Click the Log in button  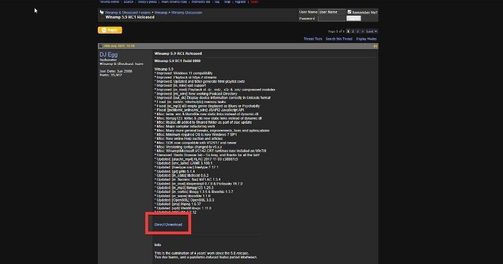(x=354, y=18)
